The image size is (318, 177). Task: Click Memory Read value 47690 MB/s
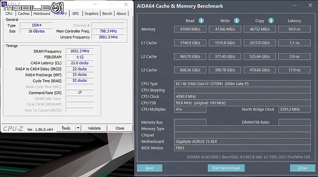[190, 29]
